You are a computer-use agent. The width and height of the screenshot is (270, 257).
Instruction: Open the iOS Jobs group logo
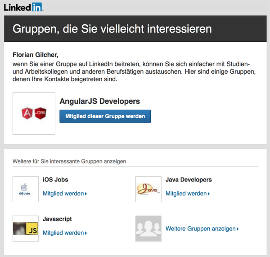(26, 189)
